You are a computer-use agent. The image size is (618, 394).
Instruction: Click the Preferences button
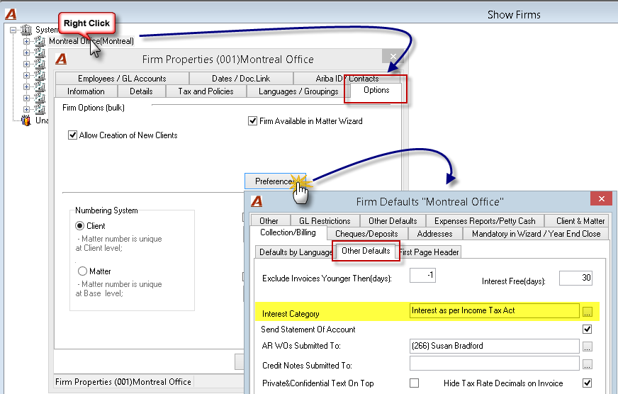click(x=275, y=181)
